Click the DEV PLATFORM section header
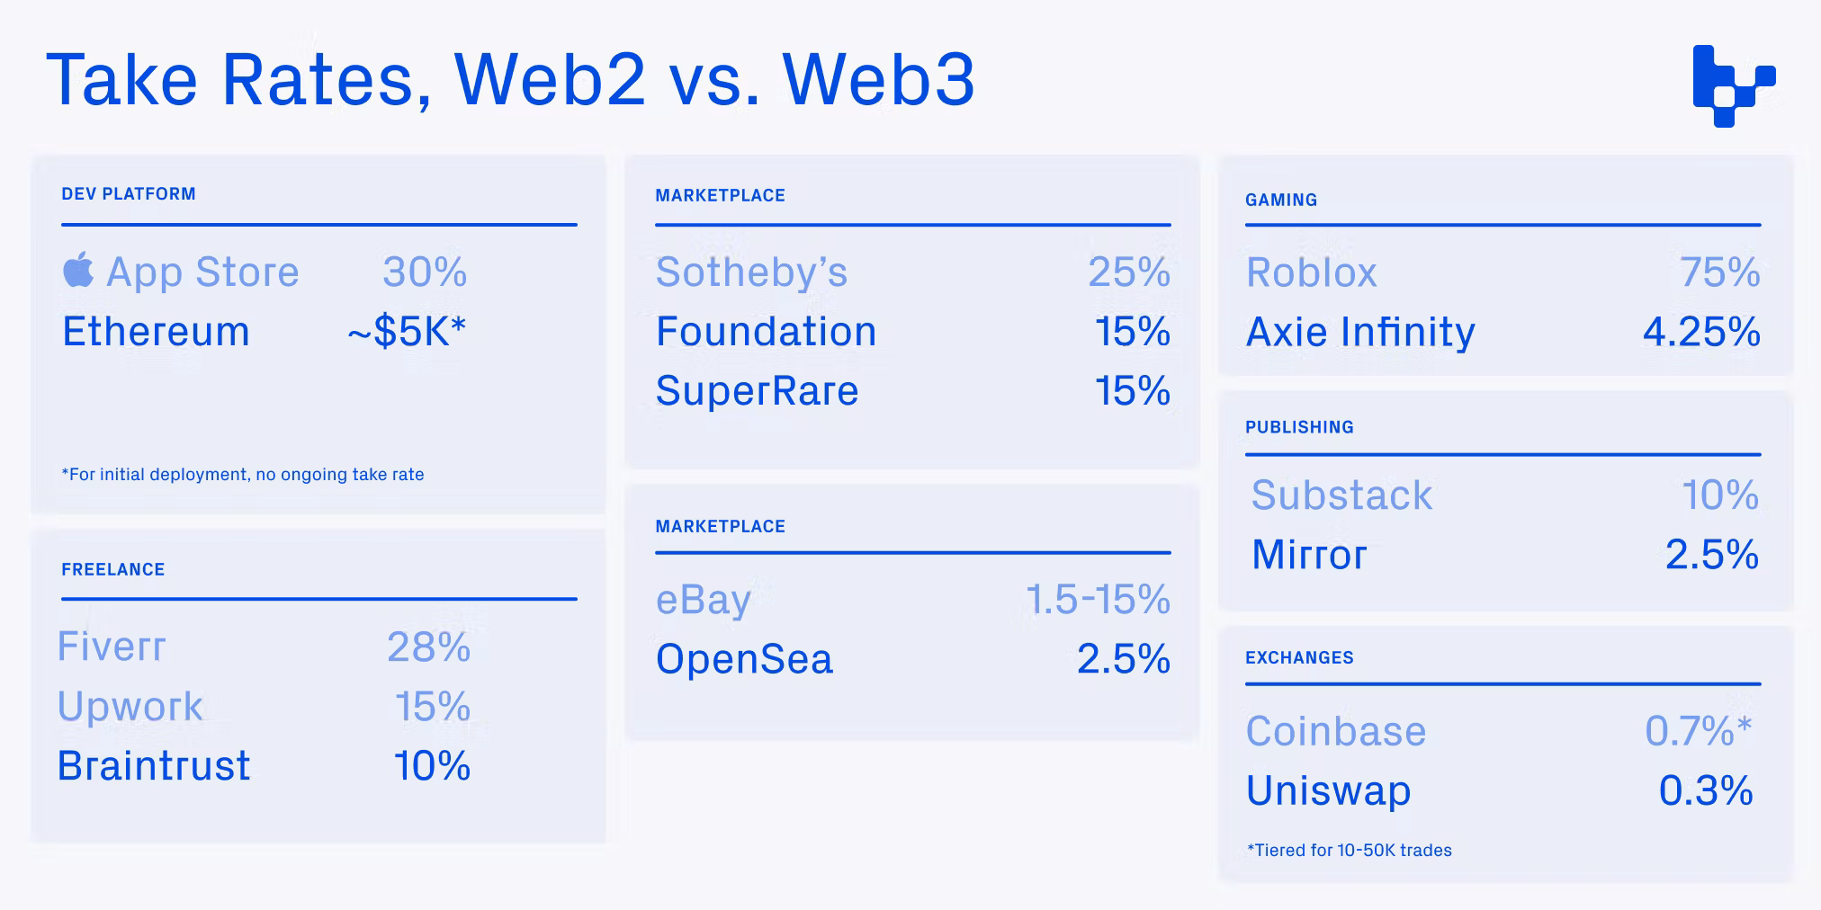 129,194
